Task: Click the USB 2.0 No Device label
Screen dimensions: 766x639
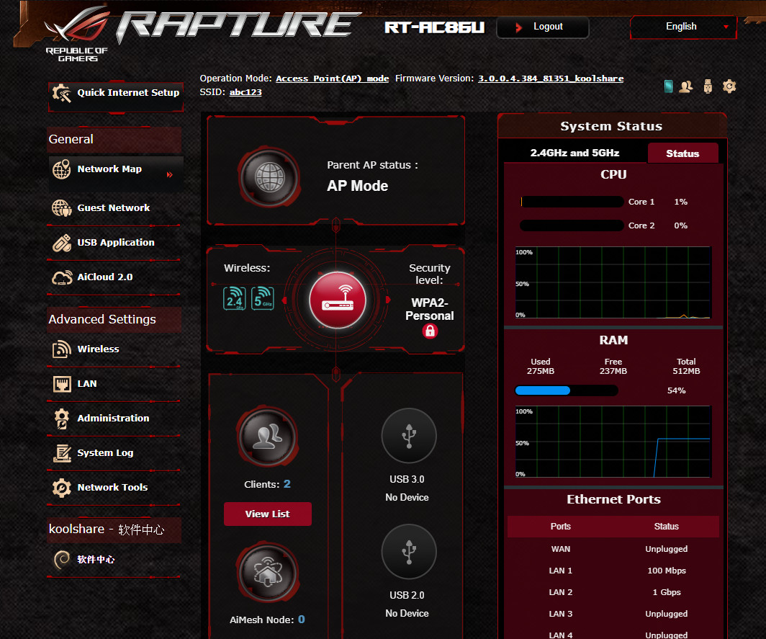Action: point(407,613)
